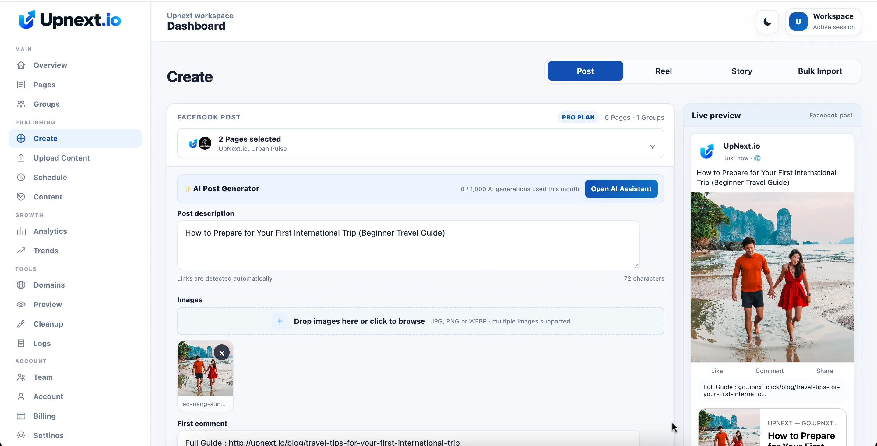Toggle dark mode with the moon button
This screenshot has width=877, height=446.
click(767, 22)
